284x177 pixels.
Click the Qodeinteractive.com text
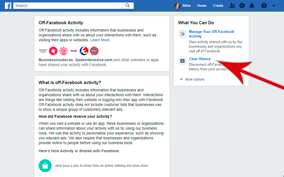(94, 60)
